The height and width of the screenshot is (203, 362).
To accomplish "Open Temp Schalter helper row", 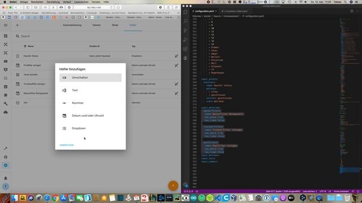I will click(x=97, y=74).
